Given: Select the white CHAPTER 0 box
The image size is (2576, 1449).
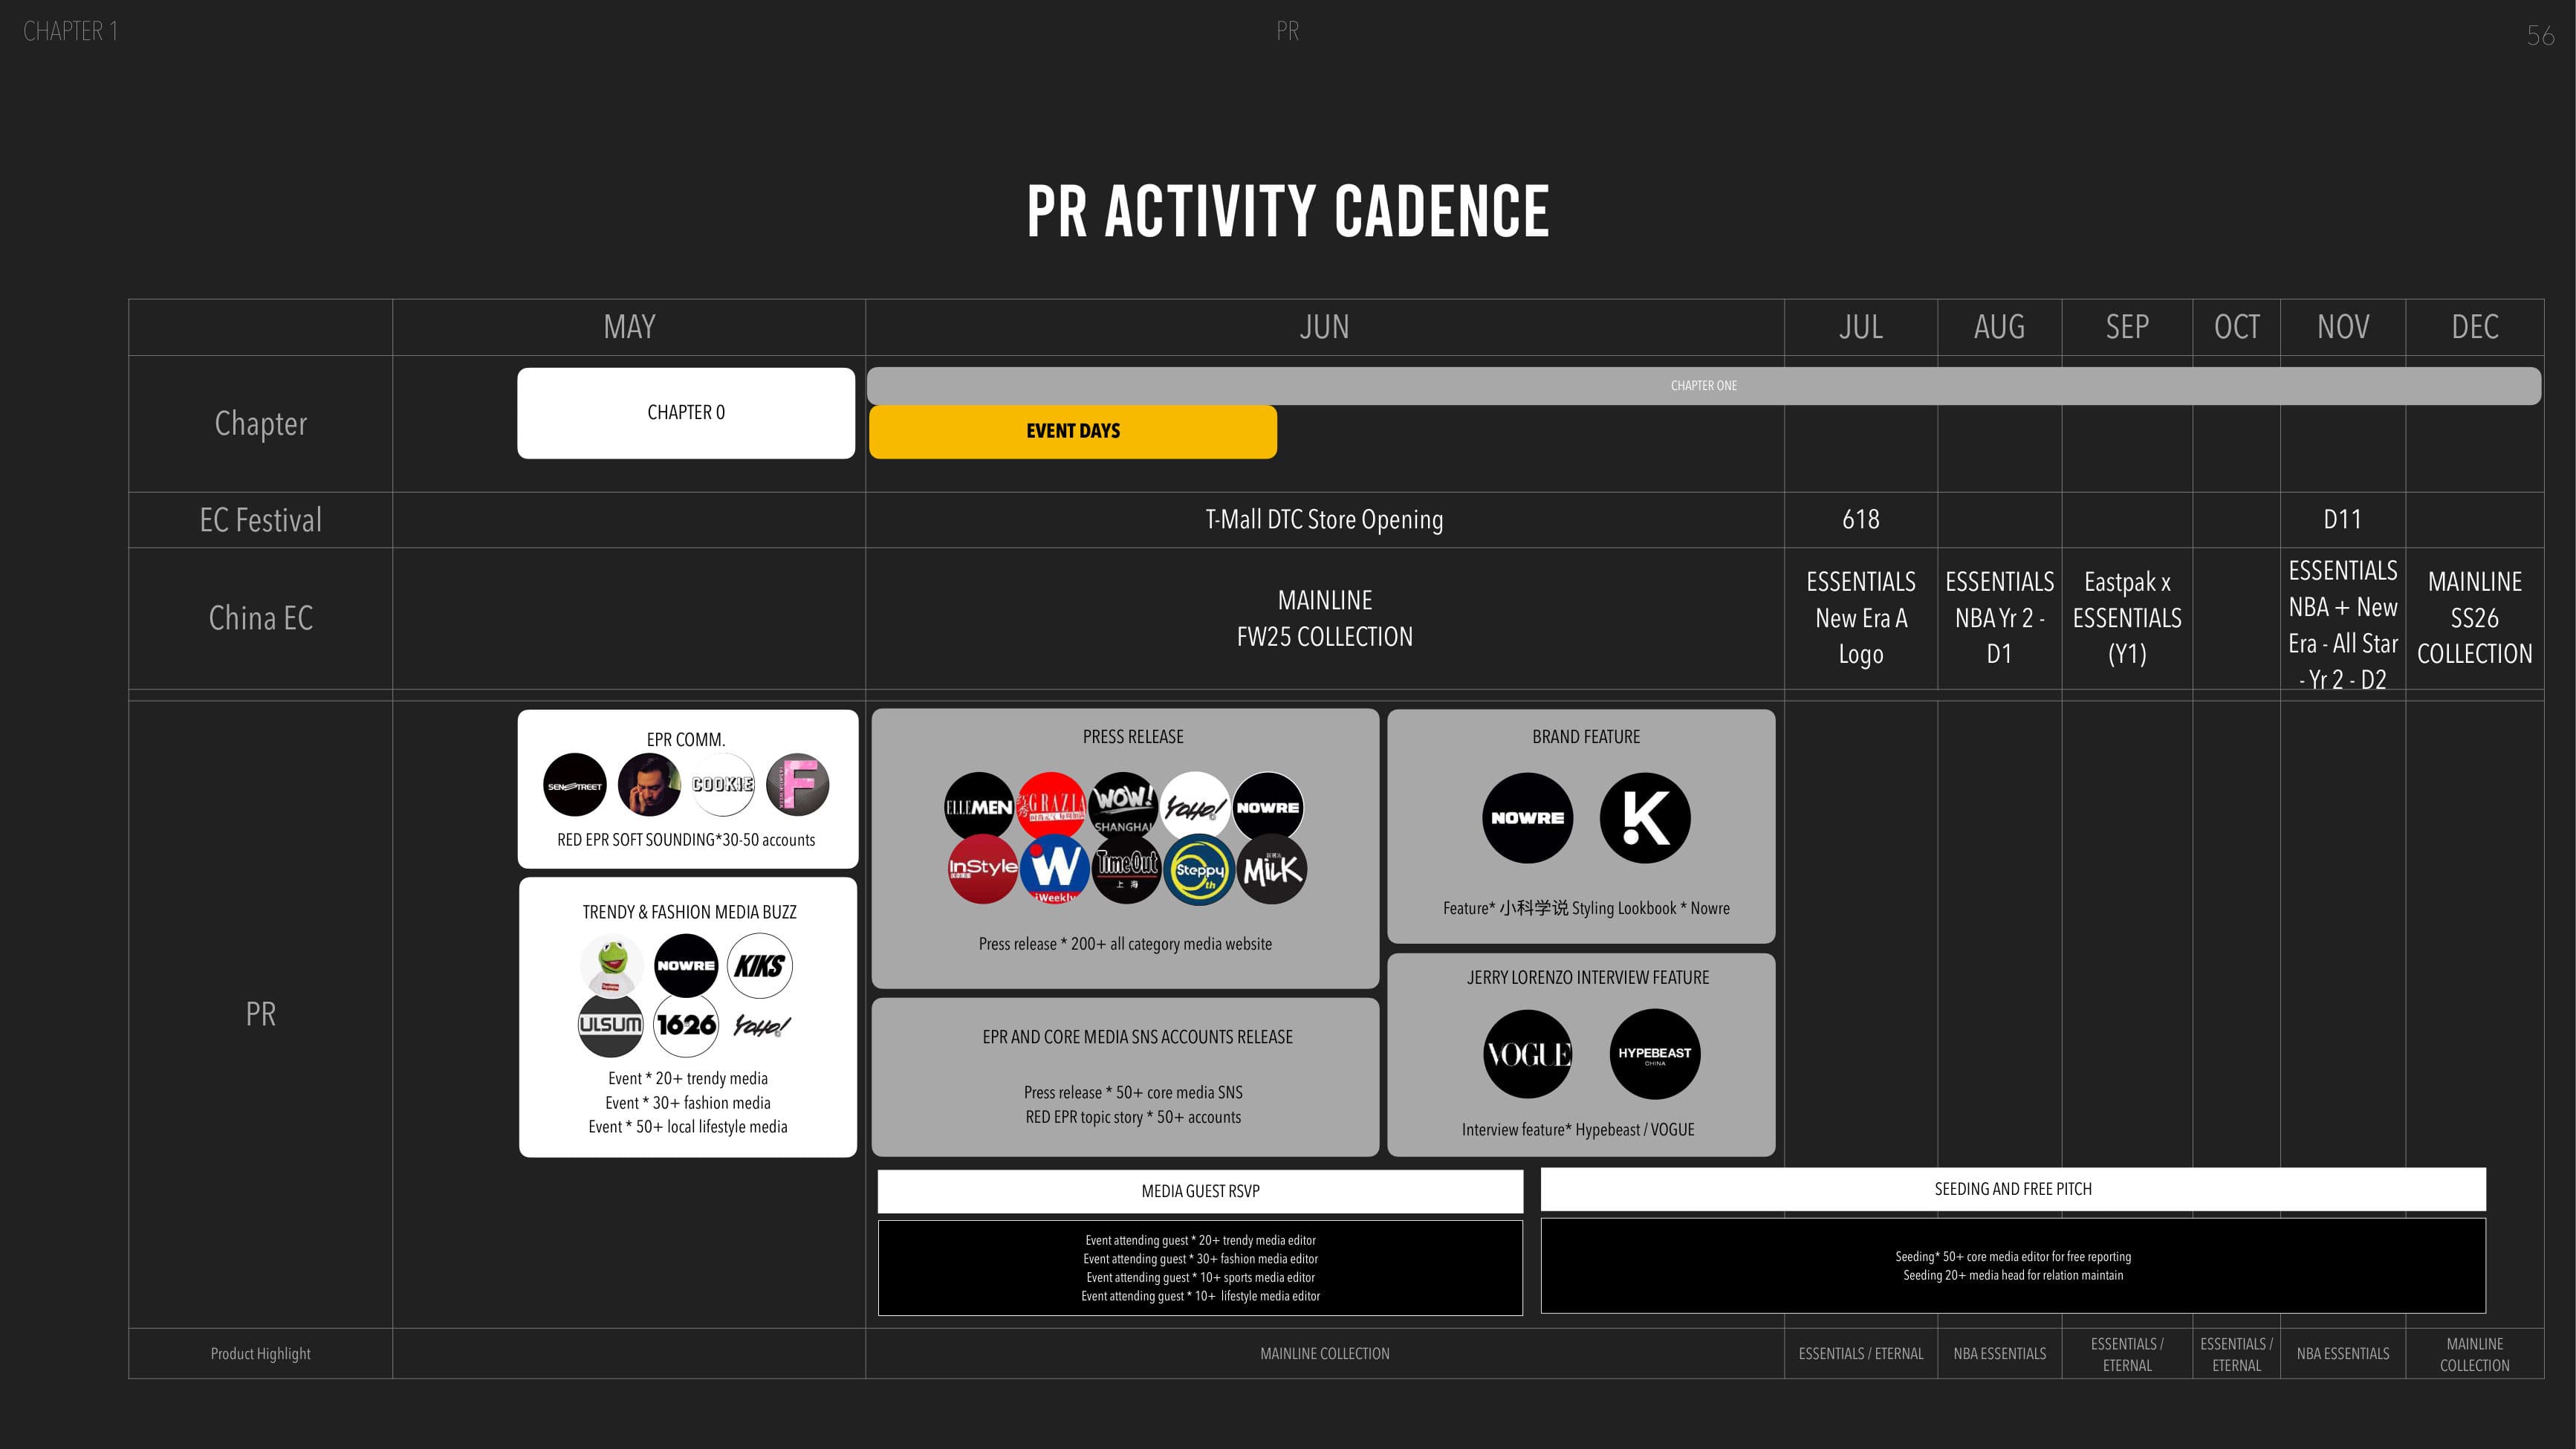Looking at the screenshot, I should click(x=686, y=413).
